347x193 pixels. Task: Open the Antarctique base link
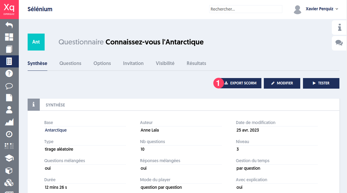point(56,130)
